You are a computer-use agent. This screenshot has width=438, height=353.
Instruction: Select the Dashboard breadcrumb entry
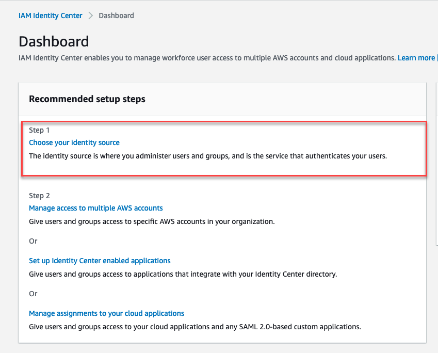116,15
